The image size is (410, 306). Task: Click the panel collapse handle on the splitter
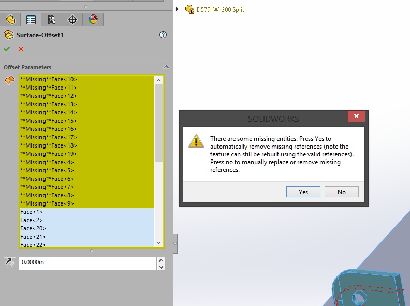(x=175, y=243)
